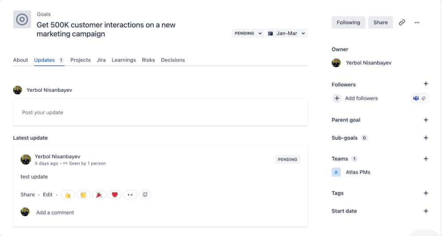Switch to the About tab

coord(21,60)
